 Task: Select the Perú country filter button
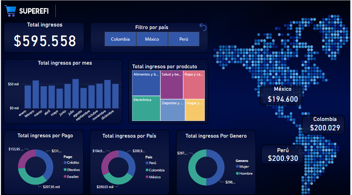[184, 39]
